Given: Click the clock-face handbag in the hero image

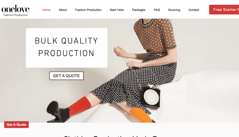Looking at the screenshot, I should tap(151, 96).
